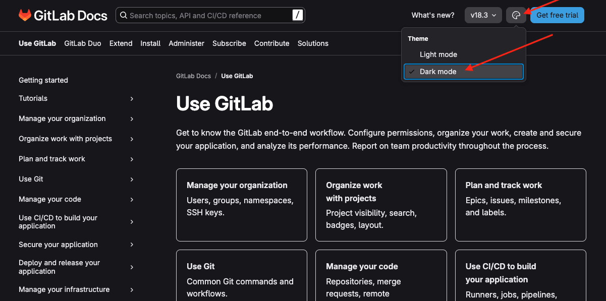606x301 pixels.
Task: Expand Manage your code sidebar chevron
Action: point(132,199)
